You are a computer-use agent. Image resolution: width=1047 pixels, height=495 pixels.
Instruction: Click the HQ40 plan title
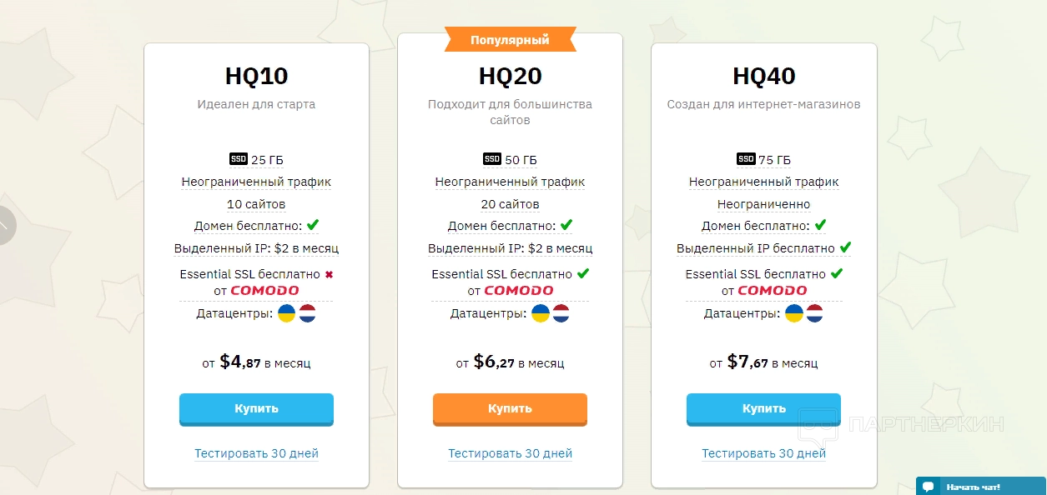(x=763, y=76)
